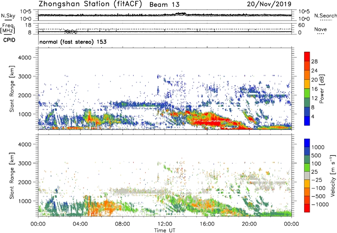Viewport: 337px width, 233px height.
Task: Click the Beam 13 label
Action: (x=164, y=5)
